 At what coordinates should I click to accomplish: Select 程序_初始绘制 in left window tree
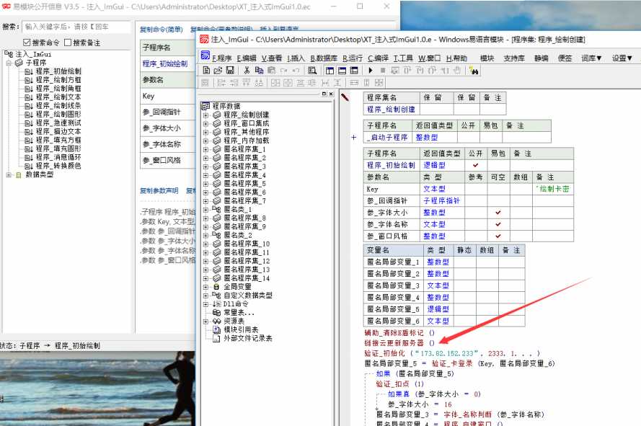58,71
